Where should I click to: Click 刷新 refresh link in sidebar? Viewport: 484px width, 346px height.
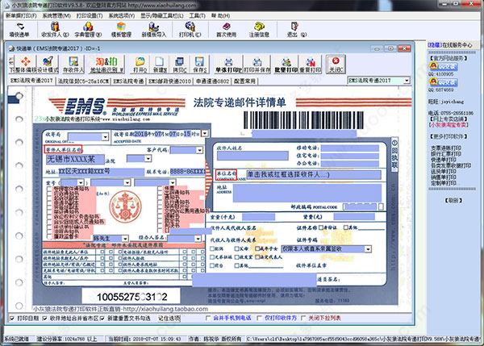[x=453, y=201]
